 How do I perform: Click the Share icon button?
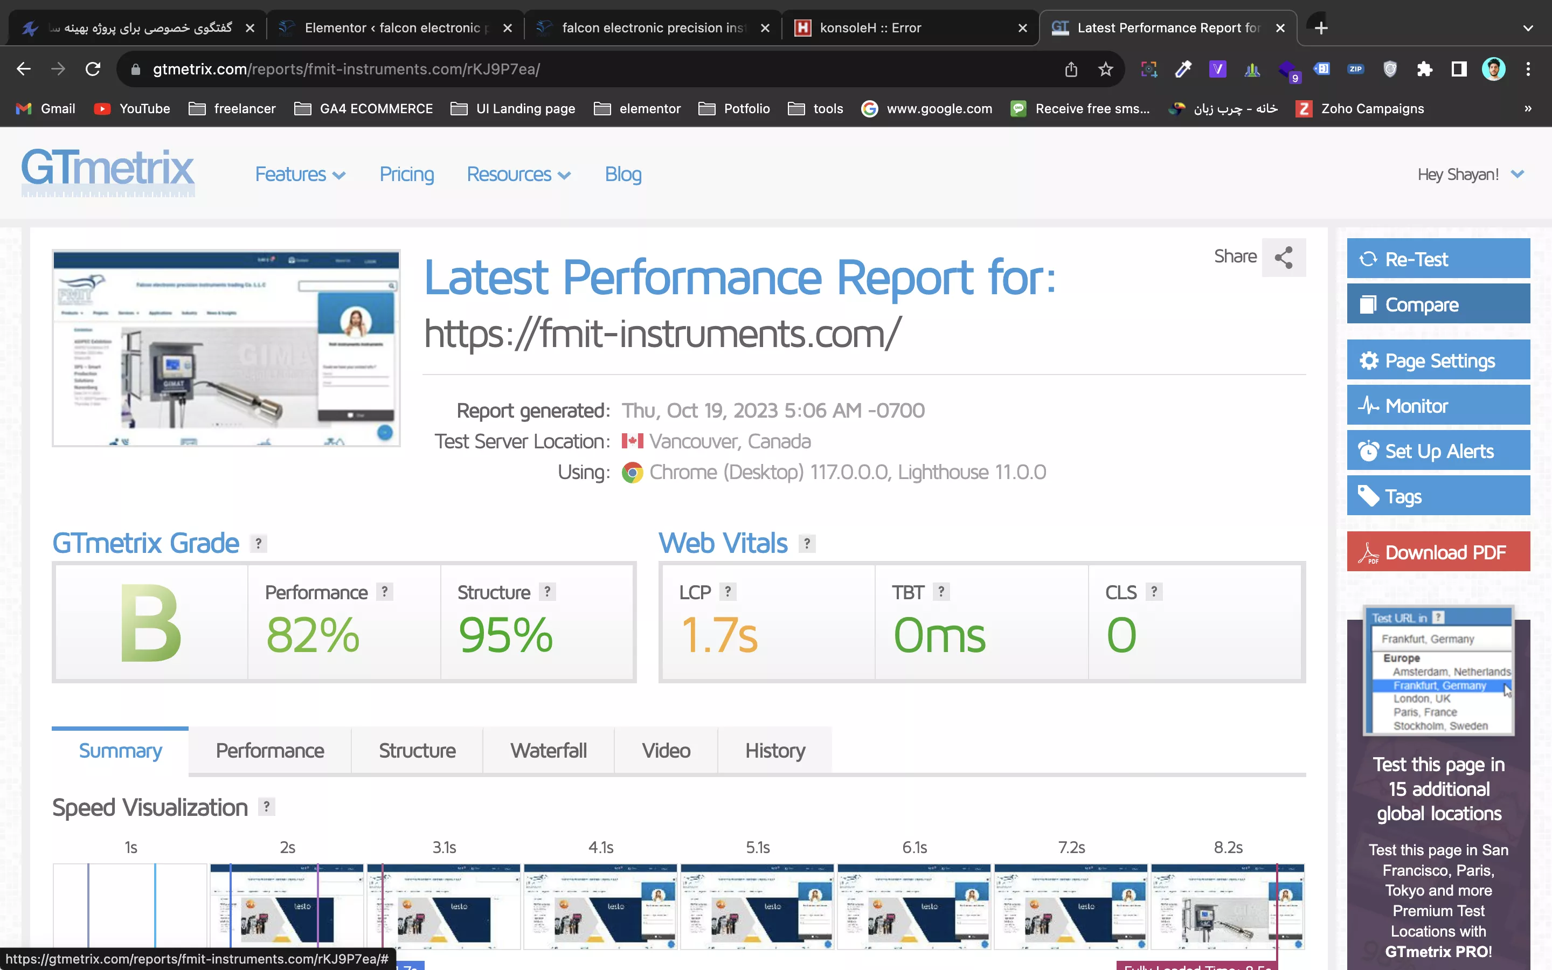point(1283,257)
